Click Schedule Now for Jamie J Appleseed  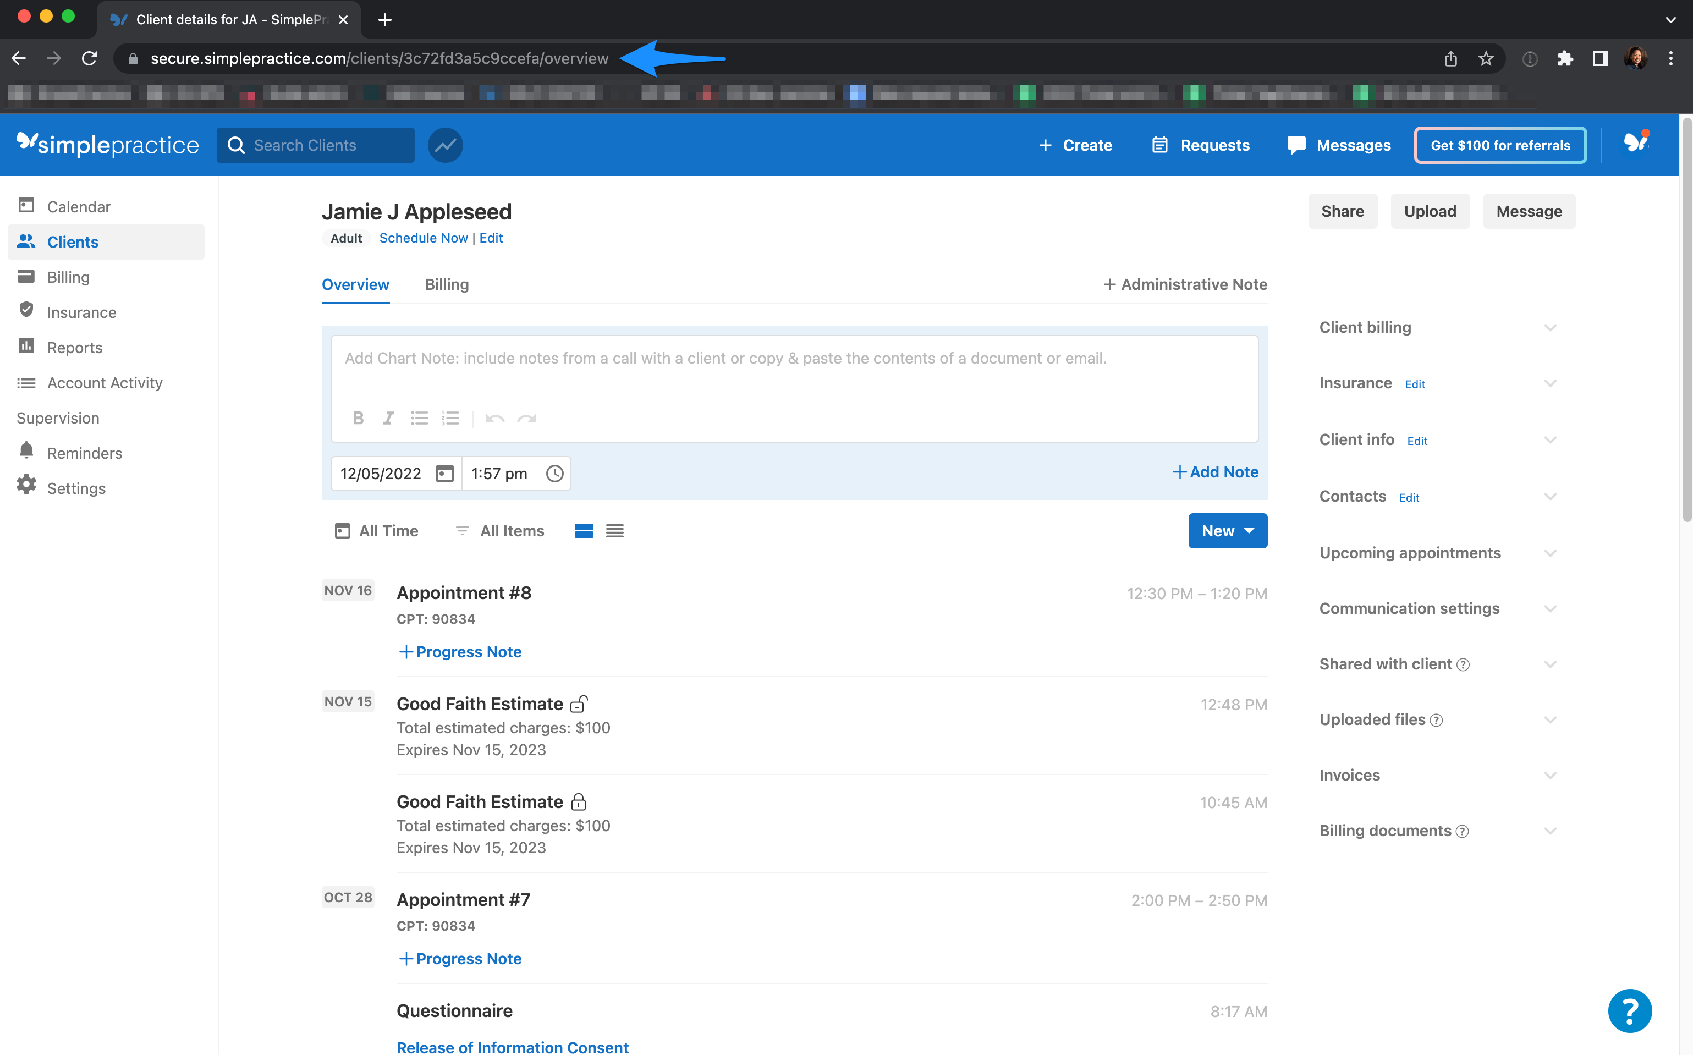click(423, 238)
